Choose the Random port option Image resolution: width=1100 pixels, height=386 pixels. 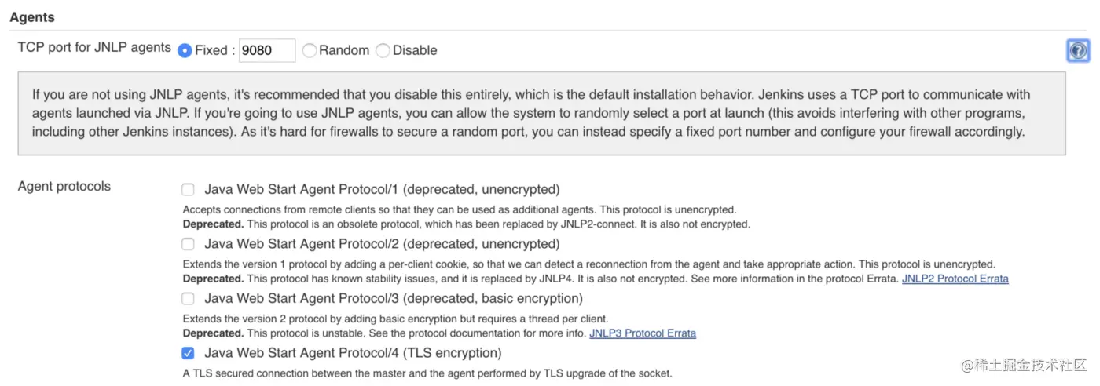[310, 50]
